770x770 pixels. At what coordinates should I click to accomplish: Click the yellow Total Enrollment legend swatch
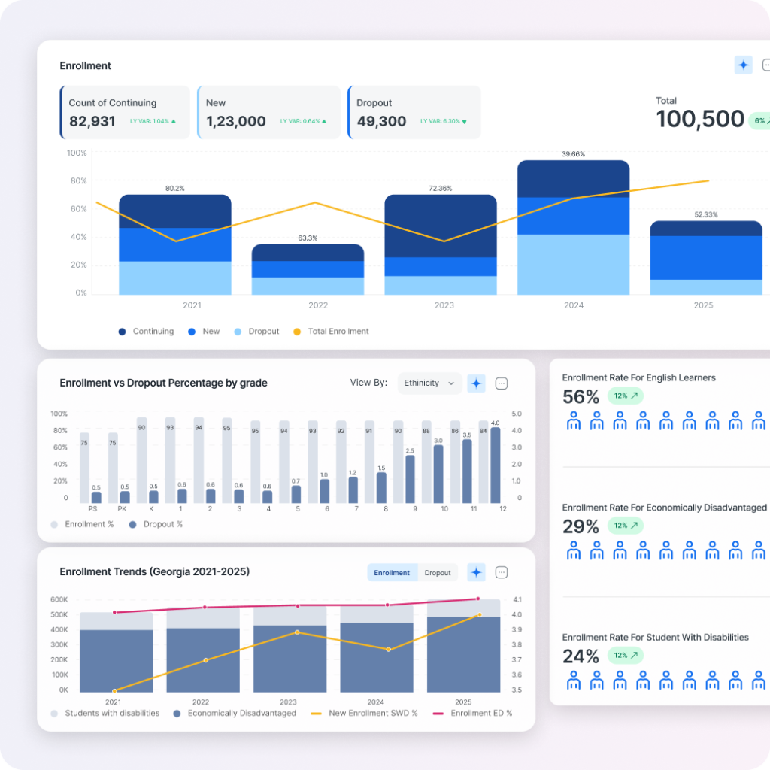(x=297, y=332)
